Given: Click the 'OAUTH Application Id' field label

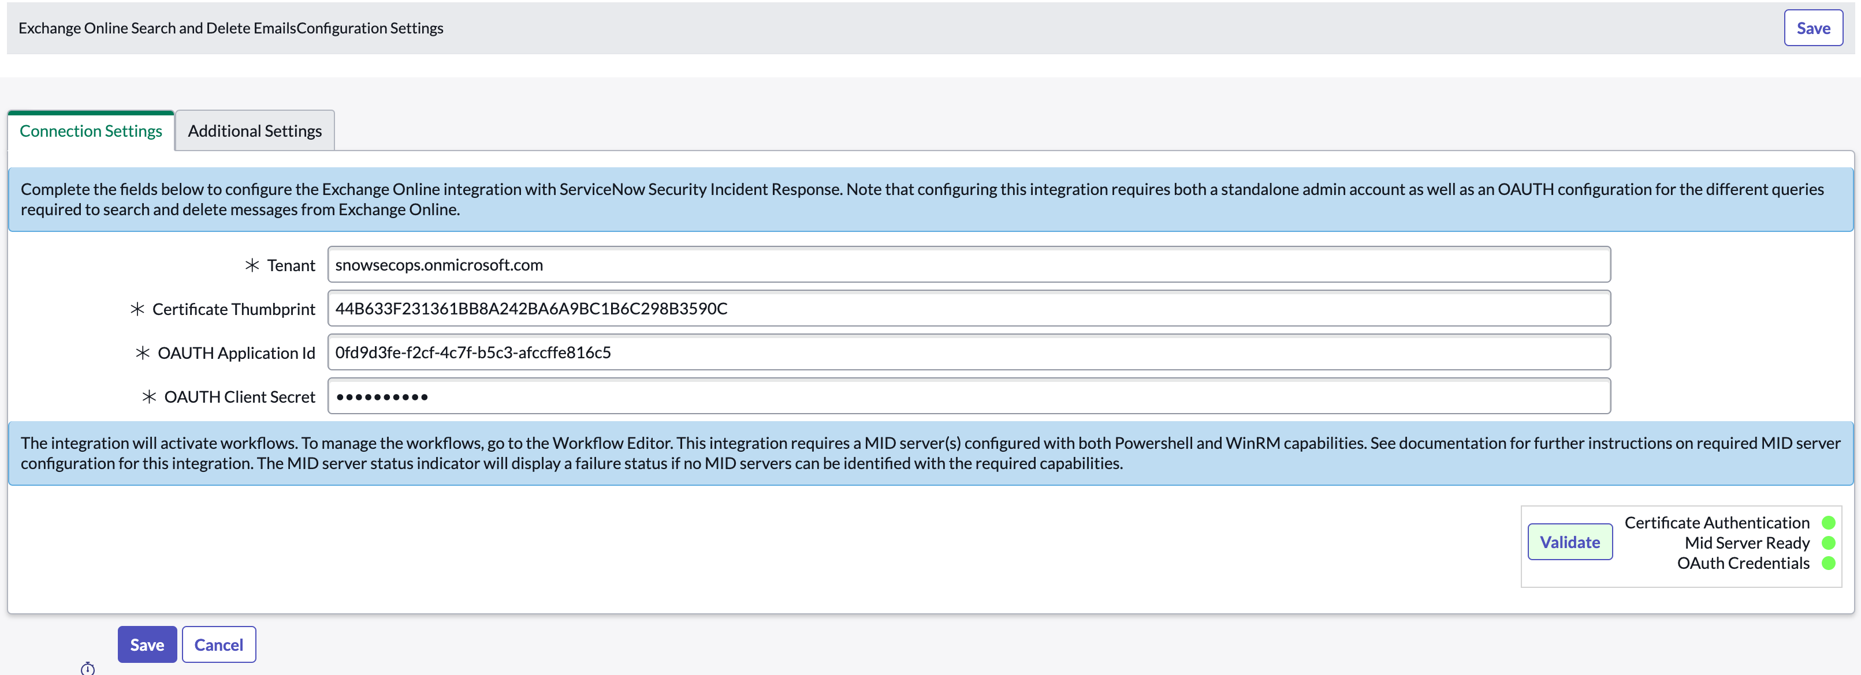Looking at the screenshot, I should [236, 353].
